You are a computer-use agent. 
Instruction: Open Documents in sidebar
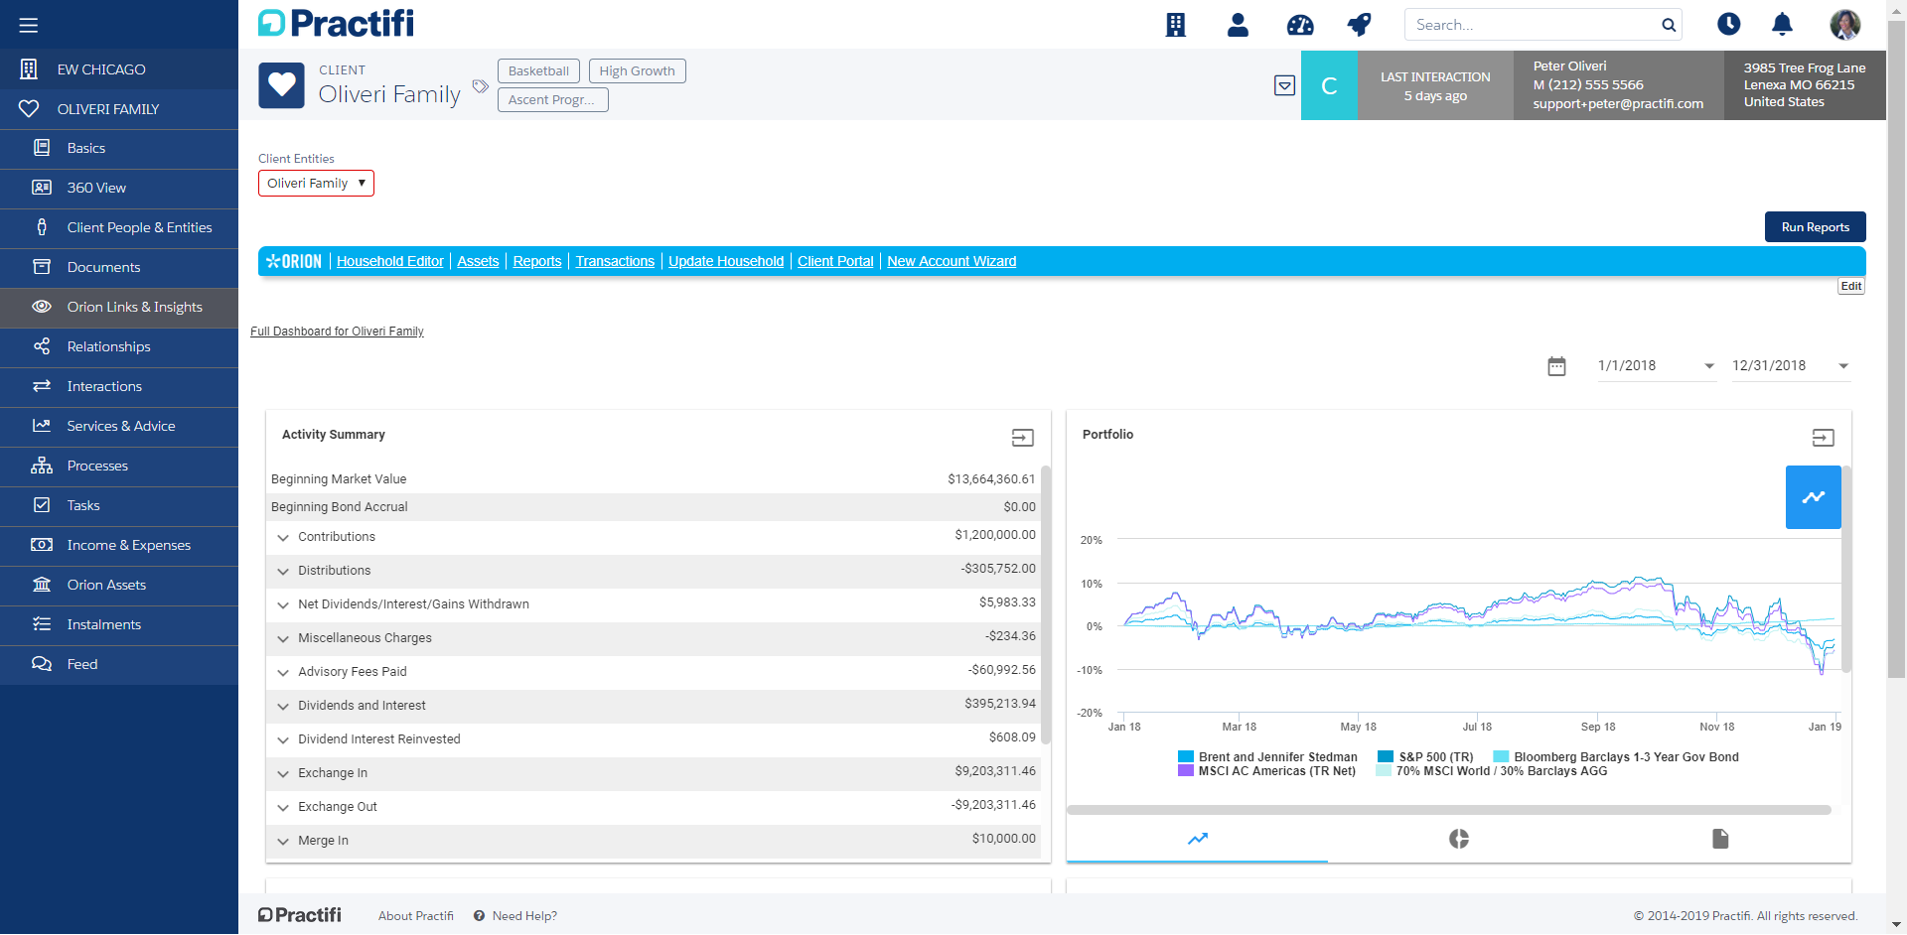(x=119, y=267)
